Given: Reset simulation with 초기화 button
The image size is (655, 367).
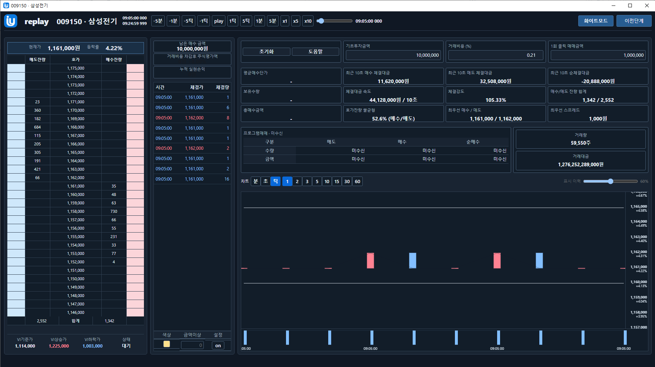Looking at the screenshot, I should [x=267, y=52].
